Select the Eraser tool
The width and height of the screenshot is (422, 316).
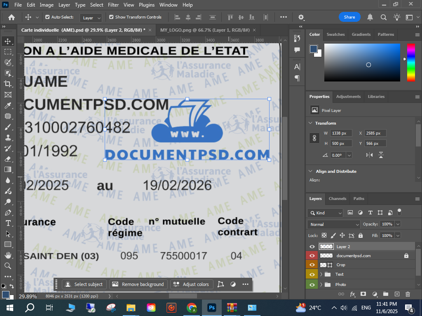click(7, 159)
